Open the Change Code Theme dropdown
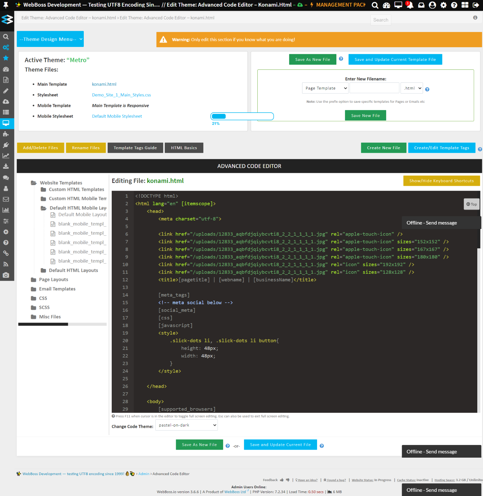 (186, 425)
